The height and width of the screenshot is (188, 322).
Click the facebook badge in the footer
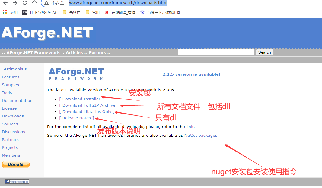[x=17, y=181]
